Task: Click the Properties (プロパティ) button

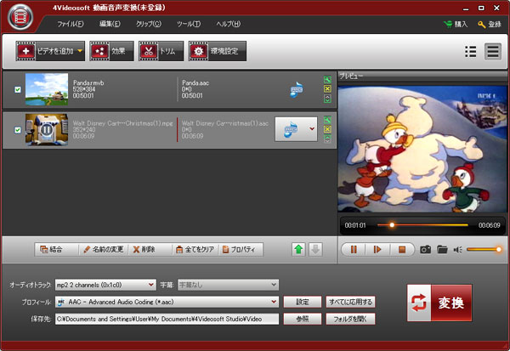Action: point(241,250)
